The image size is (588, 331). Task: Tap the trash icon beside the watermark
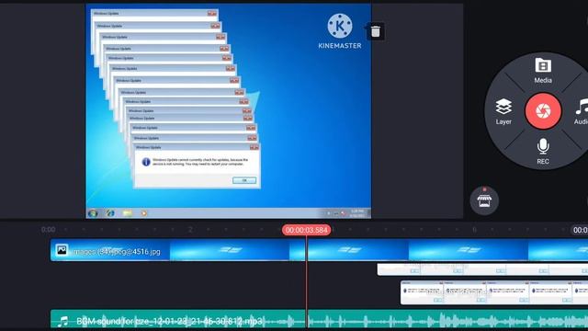pyautogui.click(x=376, y=31)
